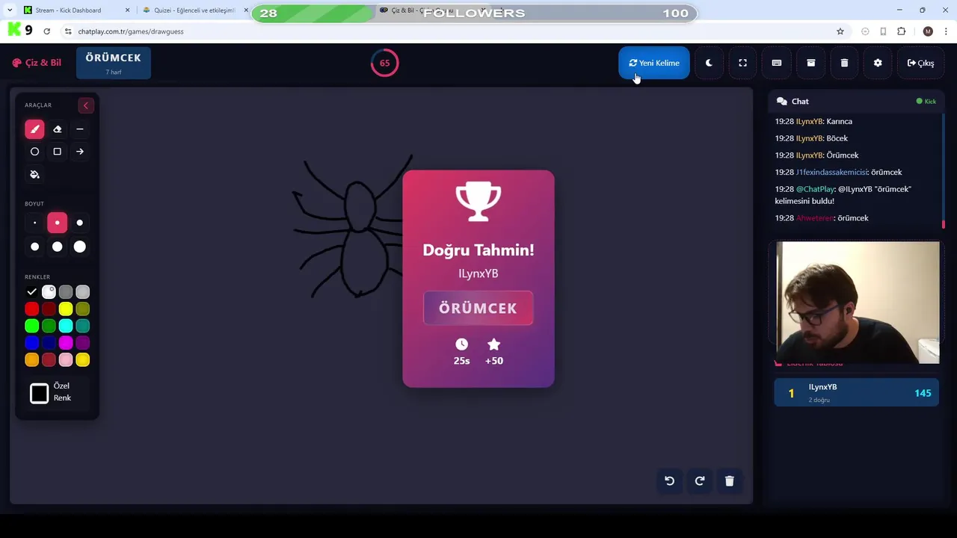Pick the orange color swatch
Viewport: 957px width, 538px height.
tap(31, 360)
